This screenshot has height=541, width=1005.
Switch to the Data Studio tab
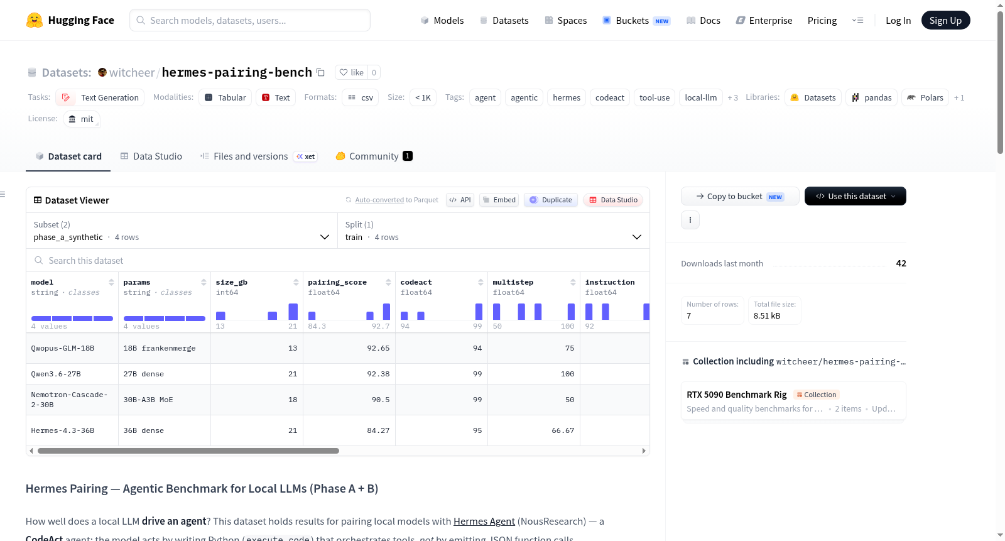click(151, 156)
